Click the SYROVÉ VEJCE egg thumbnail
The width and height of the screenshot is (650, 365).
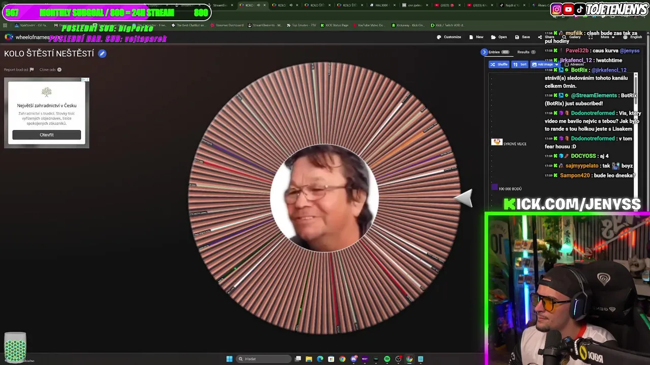click(x=497, y=142)
